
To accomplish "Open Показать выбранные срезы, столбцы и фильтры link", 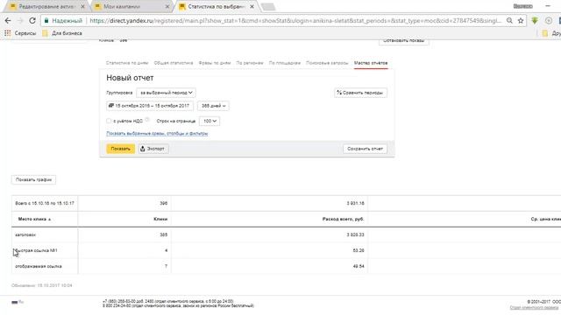I will [157, 134].
